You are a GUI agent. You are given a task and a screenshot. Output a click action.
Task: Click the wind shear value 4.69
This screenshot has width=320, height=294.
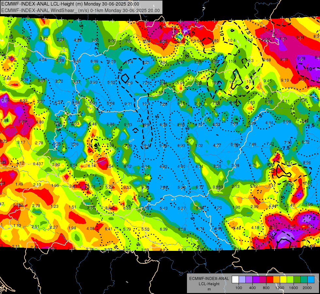coord(9,37)
